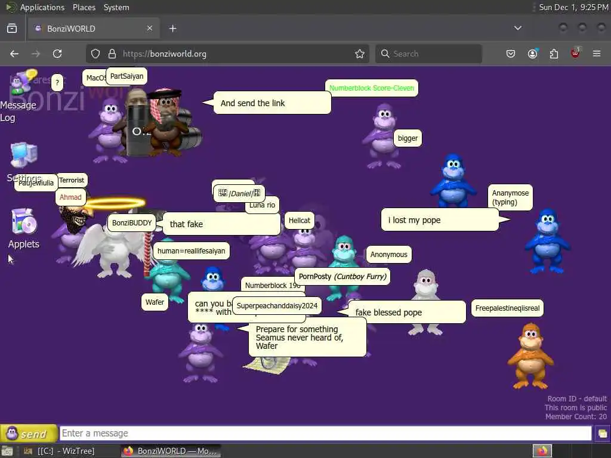Reload the BonziWORLD page

pos(57,54)
